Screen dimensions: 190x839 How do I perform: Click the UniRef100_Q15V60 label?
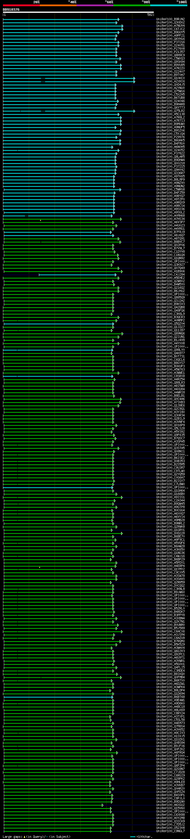(170, 808)
